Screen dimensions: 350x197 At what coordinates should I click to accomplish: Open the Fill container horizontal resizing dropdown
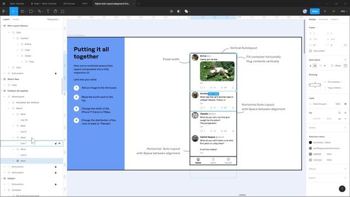(x=335, y=82)
